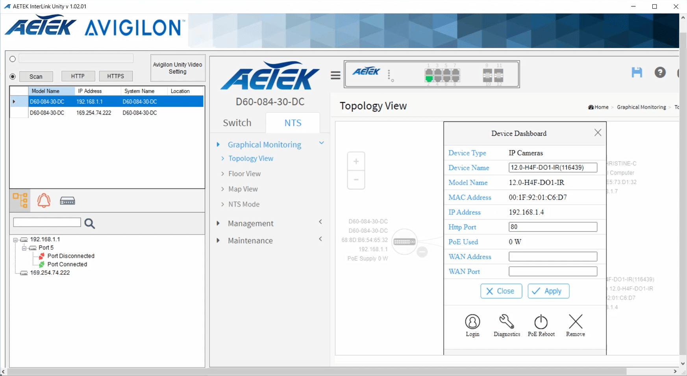
Task: Click the blue save floppy disk icon
Action: [637, 72]
